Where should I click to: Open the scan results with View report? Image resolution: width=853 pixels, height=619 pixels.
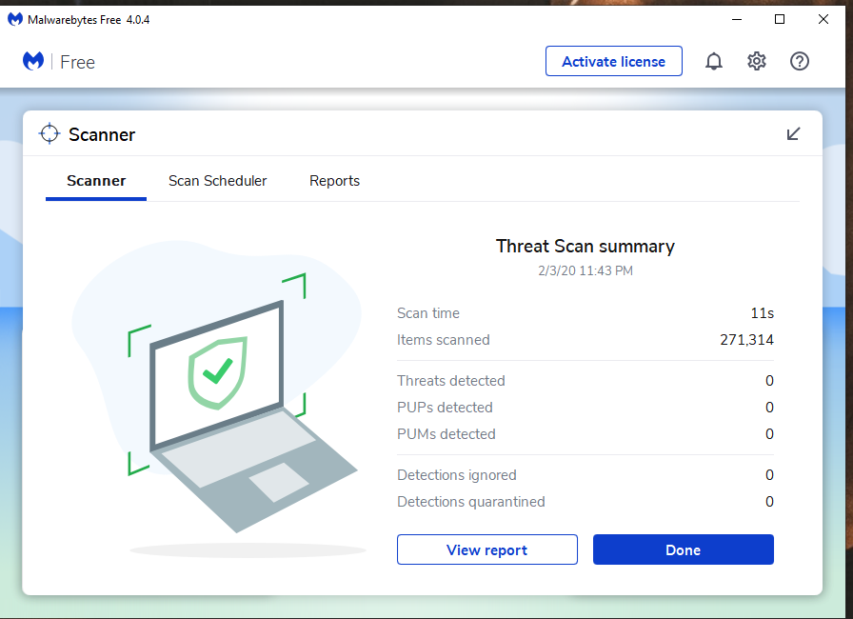(486, 549)
